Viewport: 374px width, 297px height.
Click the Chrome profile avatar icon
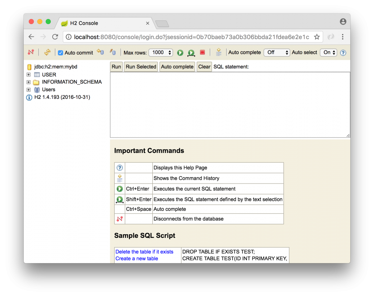click(x=343, y=22)
